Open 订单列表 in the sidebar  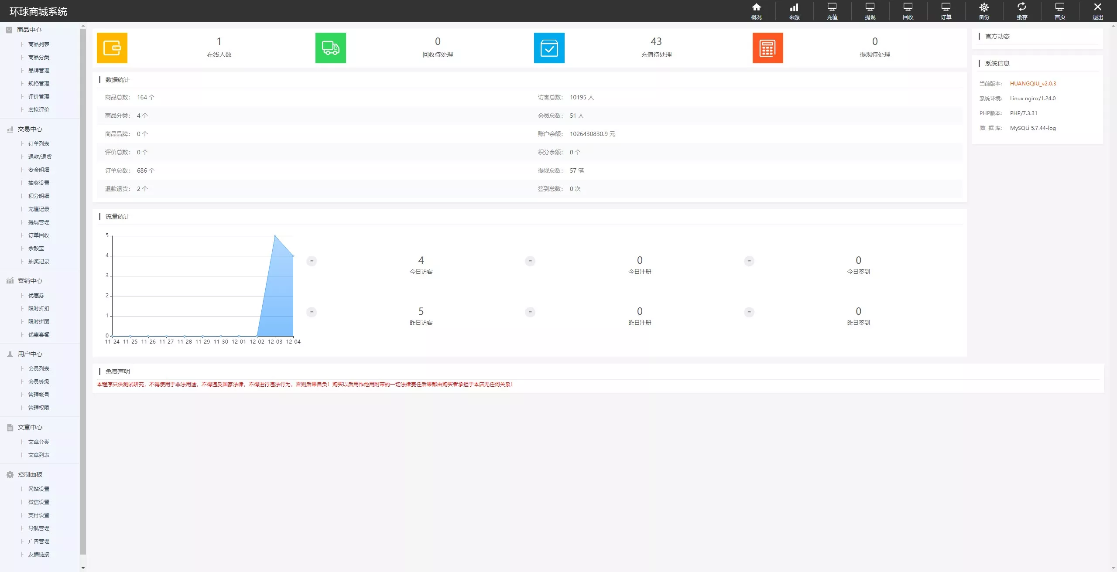39,143
